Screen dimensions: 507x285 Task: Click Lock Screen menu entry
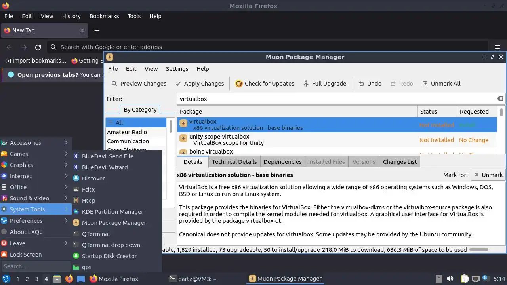pyautogui.click(x=36, y=255)
